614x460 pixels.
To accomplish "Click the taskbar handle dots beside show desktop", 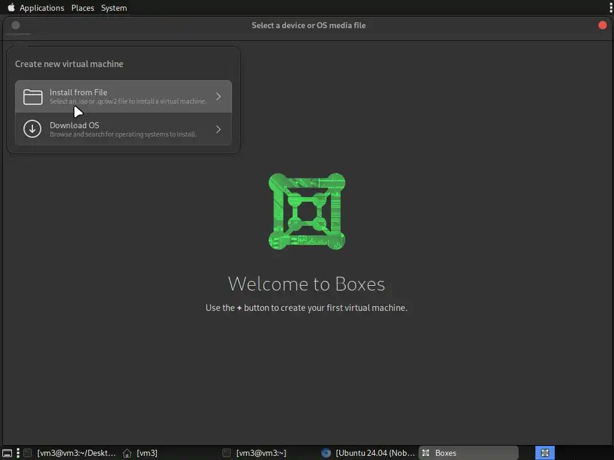I will (18, 453).
